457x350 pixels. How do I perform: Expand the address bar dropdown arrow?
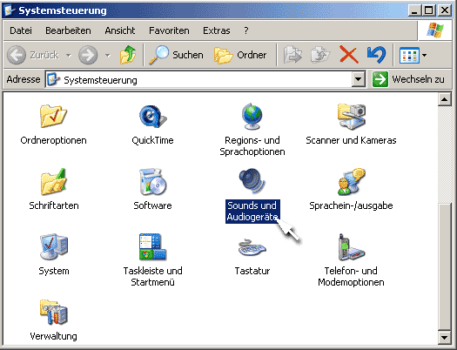pyautogui.click(x=358, y=79)
